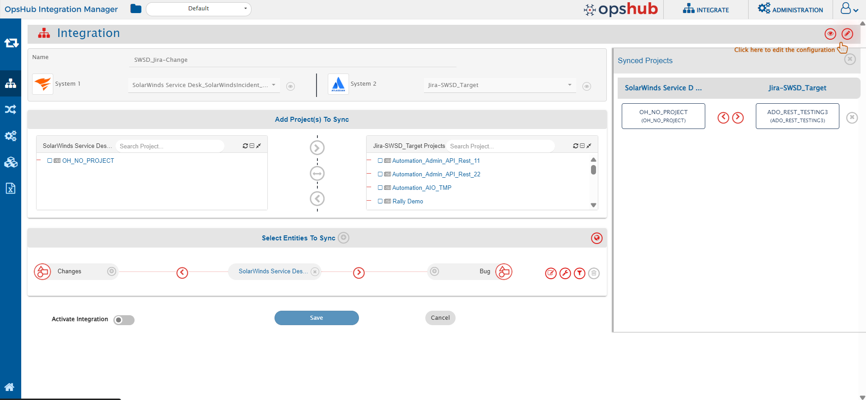Click bidirectional sync arrow between project lists
Viewport: 866px width, 400px height.
coord(317,173)
